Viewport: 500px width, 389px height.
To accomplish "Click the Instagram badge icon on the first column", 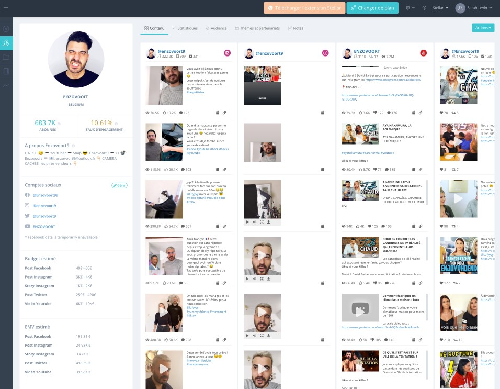I will click(x=228, y=53).
